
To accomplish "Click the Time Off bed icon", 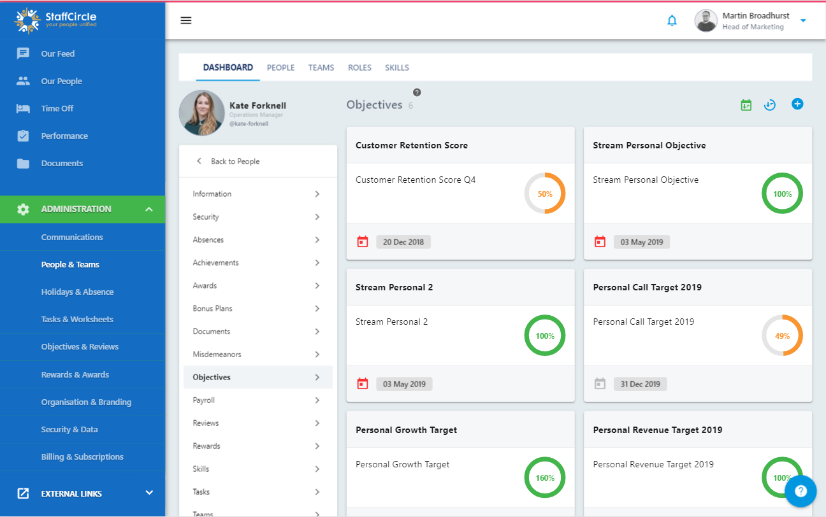I will tap(23, 108).
